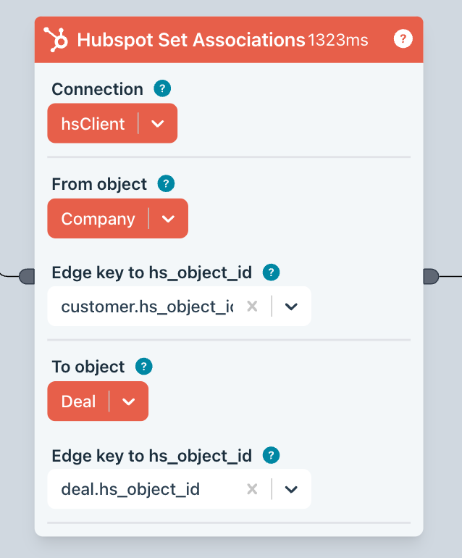This screenshot has height=558, width=462.
Task: Clear the customer.hs_object_id selection
Action: (252, 306)
